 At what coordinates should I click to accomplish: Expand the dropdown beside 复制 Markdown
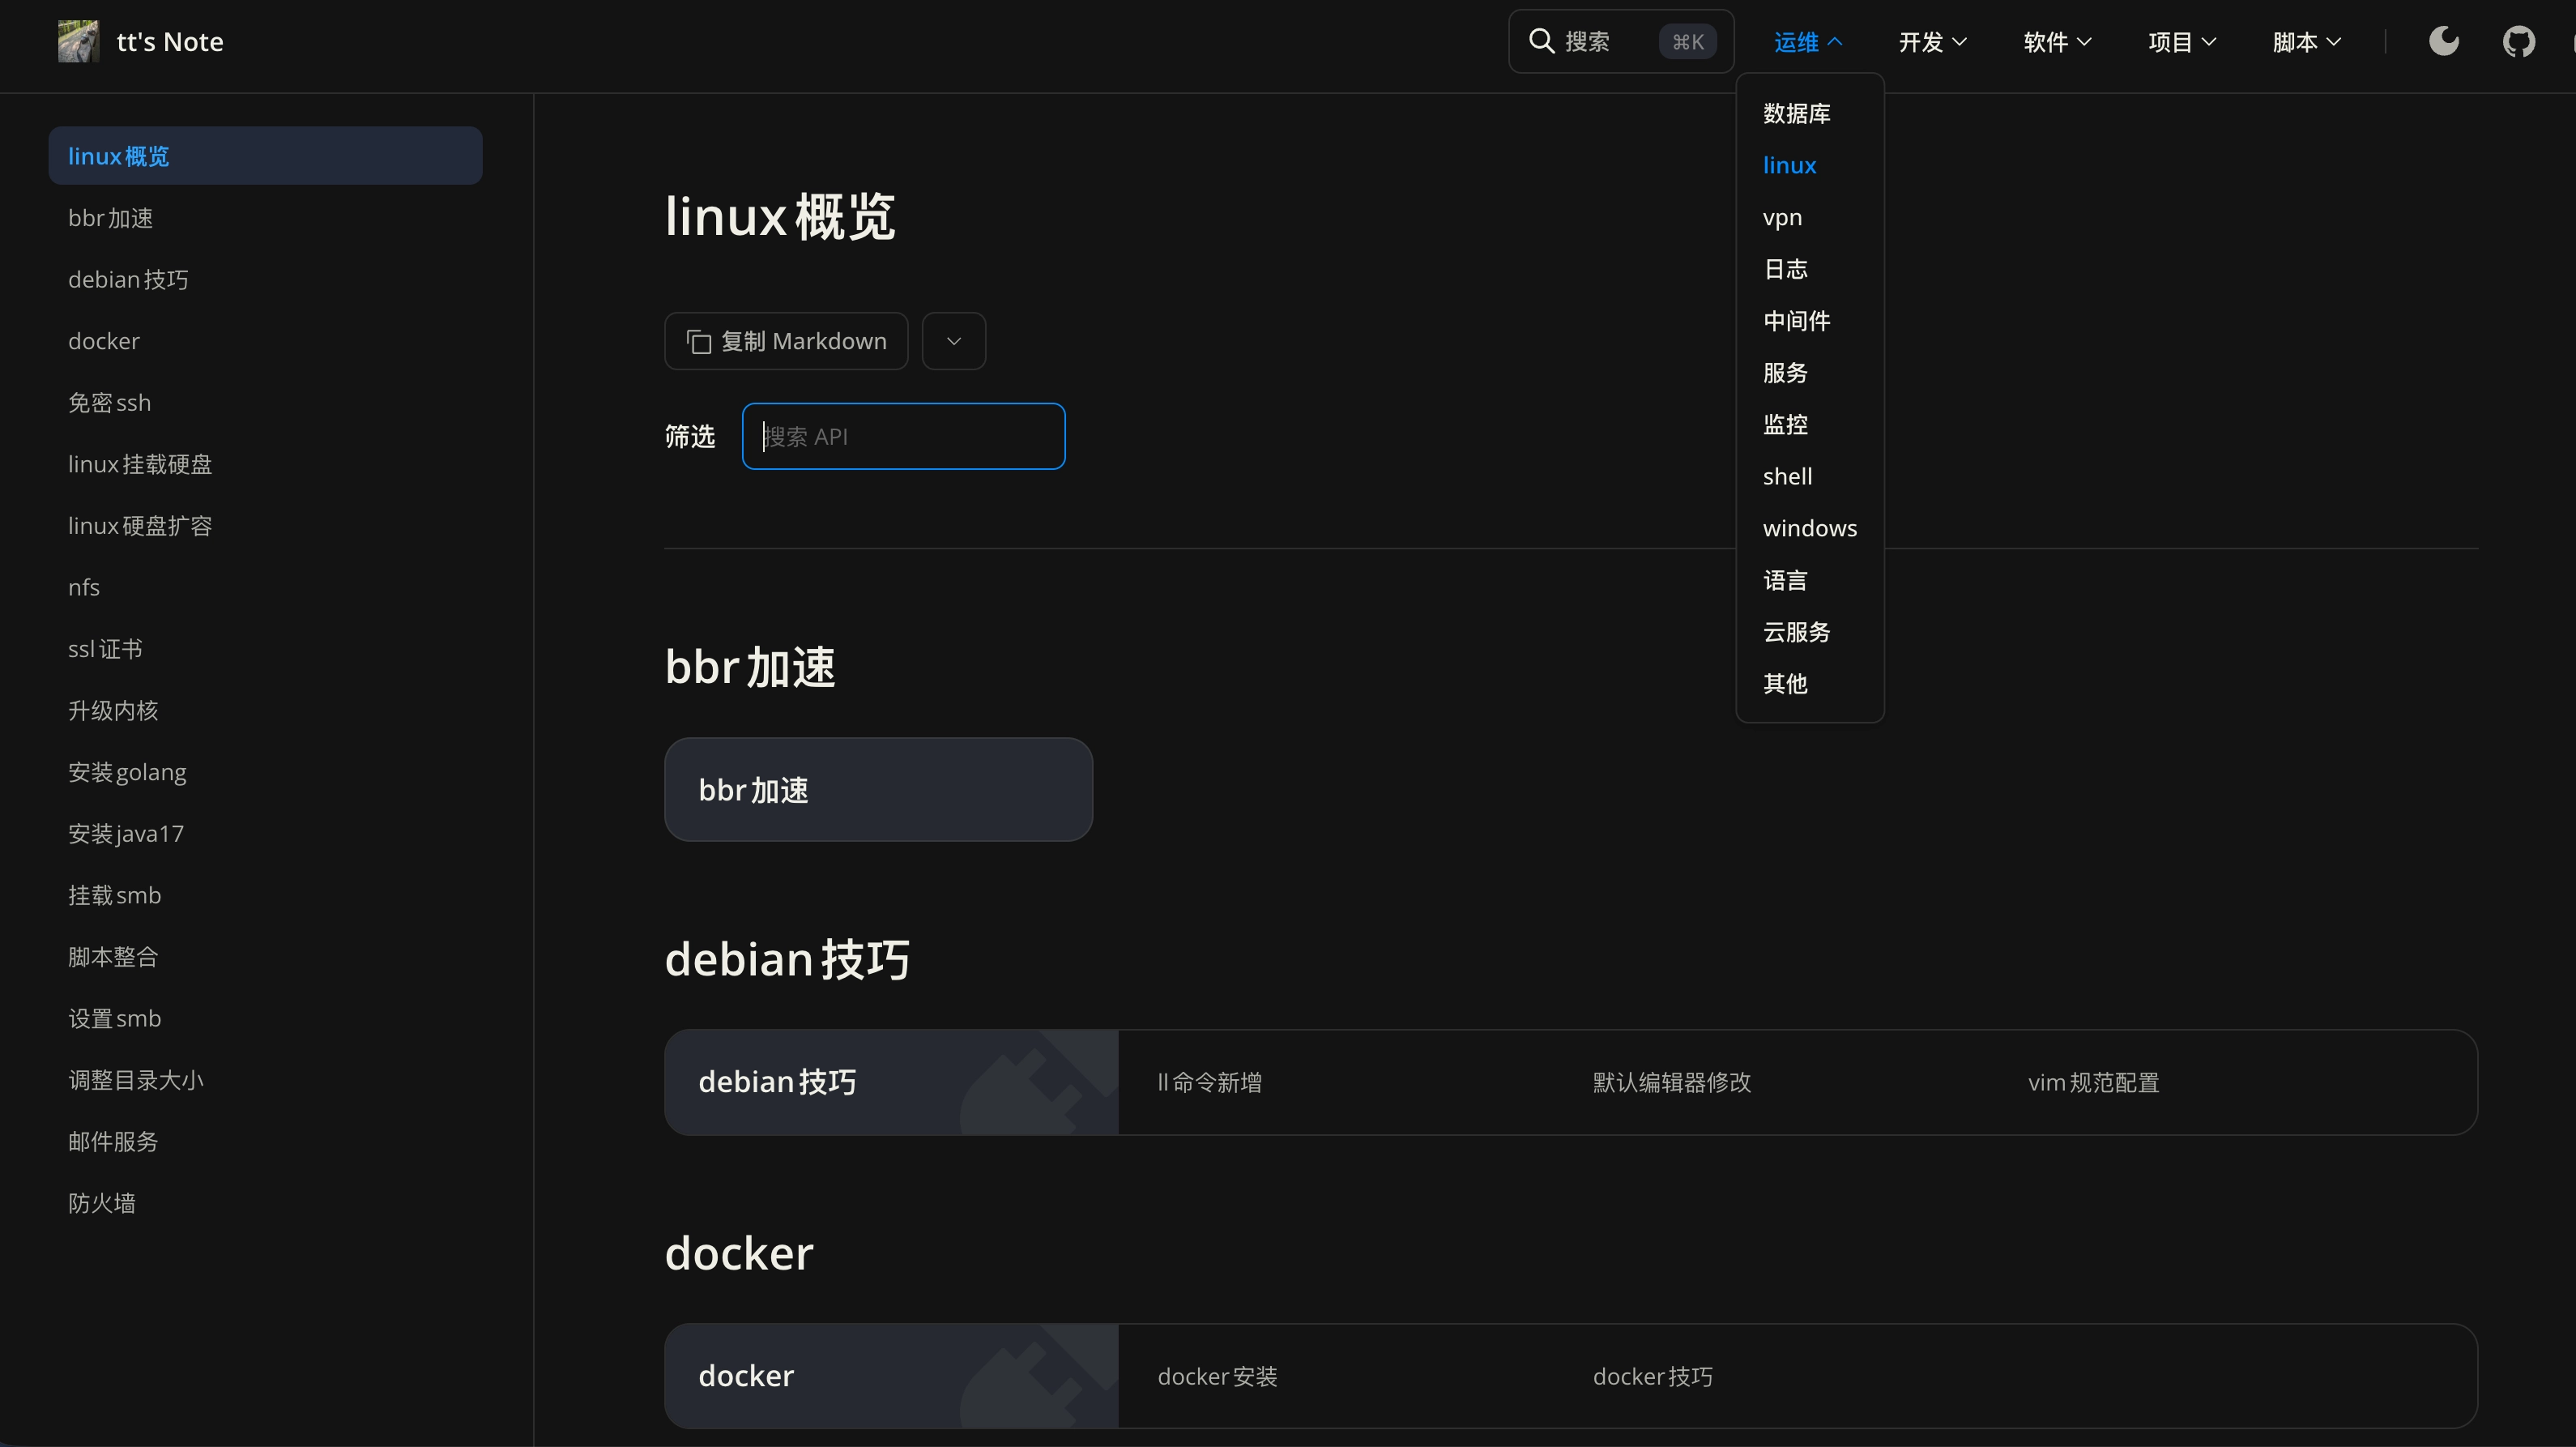pyautogui.click(x=953, y=341)
